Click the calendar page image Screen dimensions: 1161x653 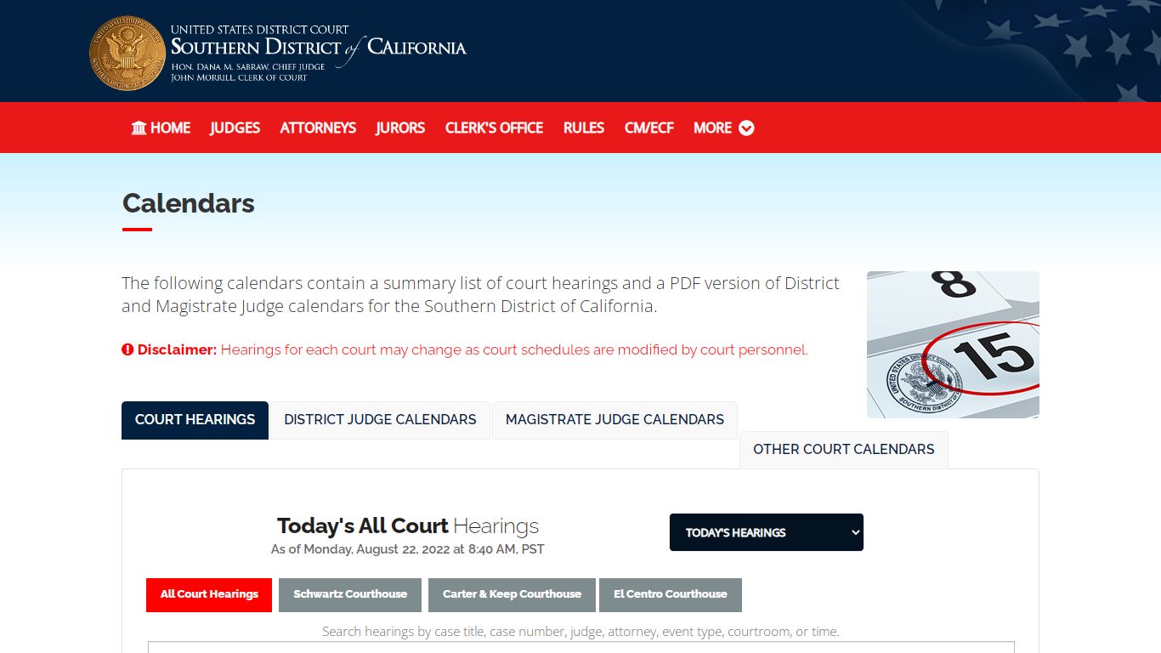[952, 344]
